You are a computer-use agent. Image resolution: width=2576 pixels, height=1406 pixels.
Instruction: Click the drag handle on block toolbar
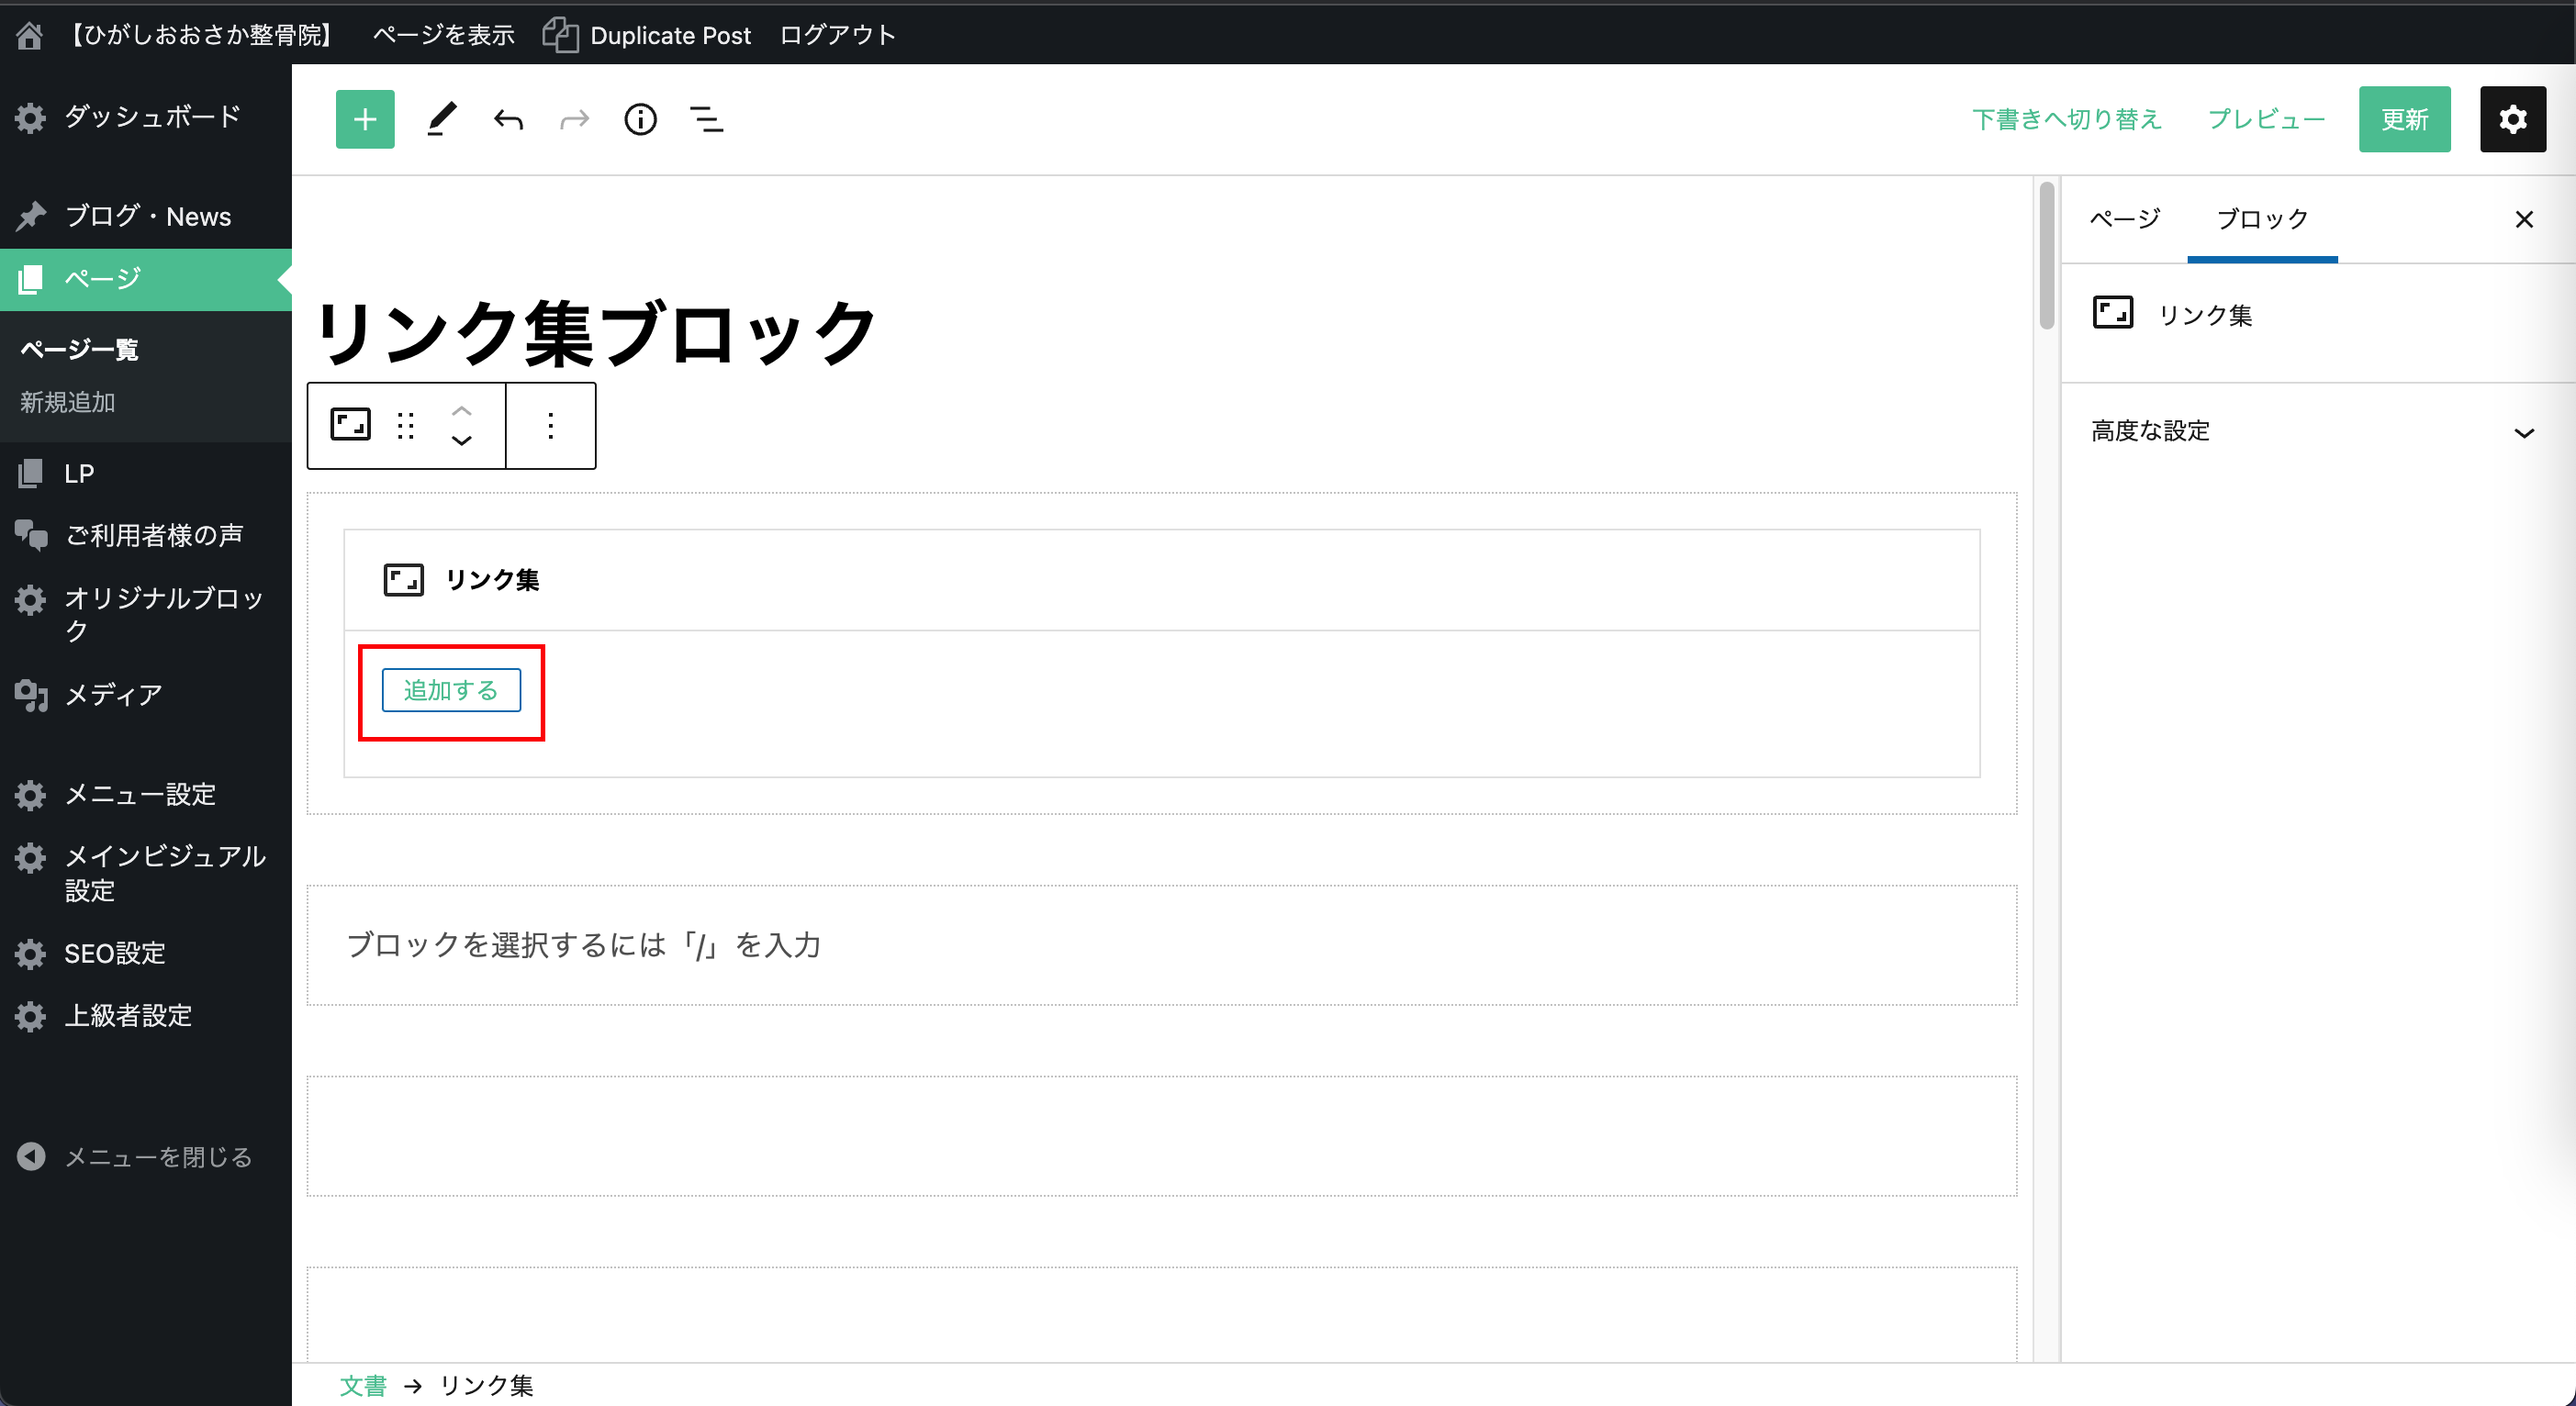tap(405, 426)
